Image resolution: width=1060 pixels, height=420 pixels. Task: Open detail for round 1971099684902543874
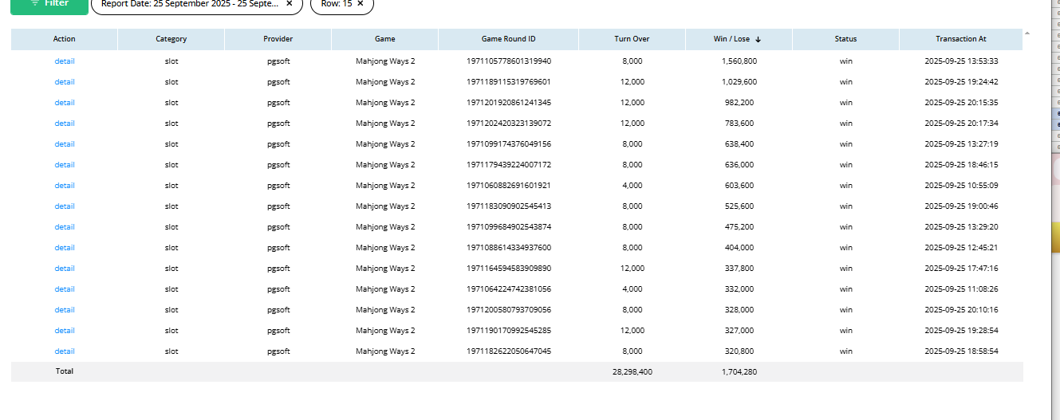coord(65,226)
